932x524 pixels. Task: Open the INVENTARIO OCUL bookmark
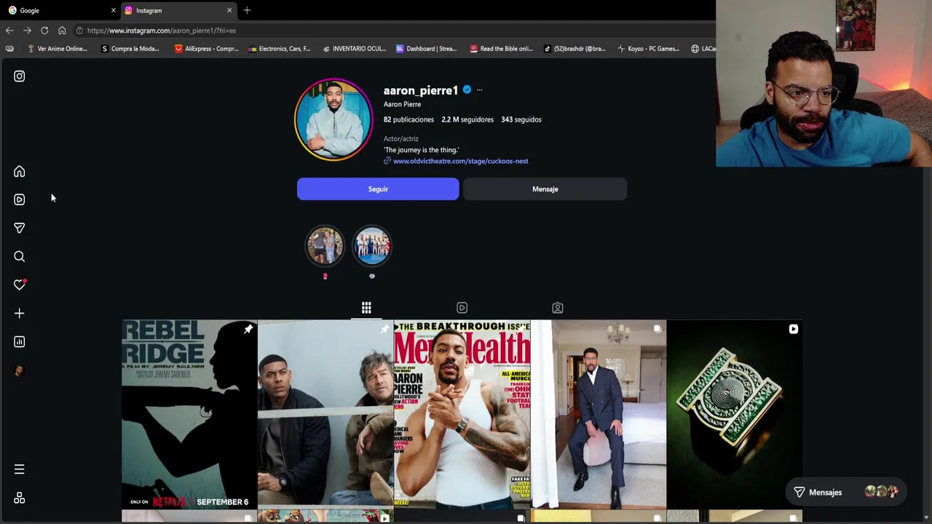(x=354, y=49)
